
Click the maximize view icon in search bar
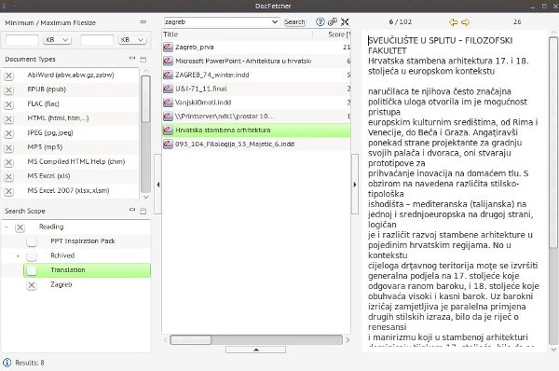pos(345,22)
